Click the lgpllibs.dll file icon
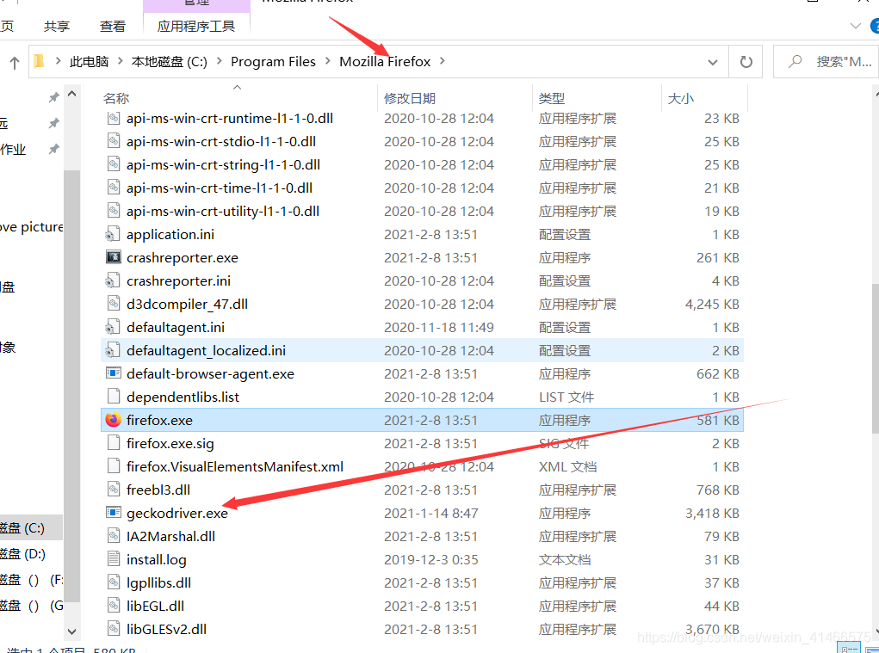The height and width of the screenshot is (653, 879). (114, 582)
